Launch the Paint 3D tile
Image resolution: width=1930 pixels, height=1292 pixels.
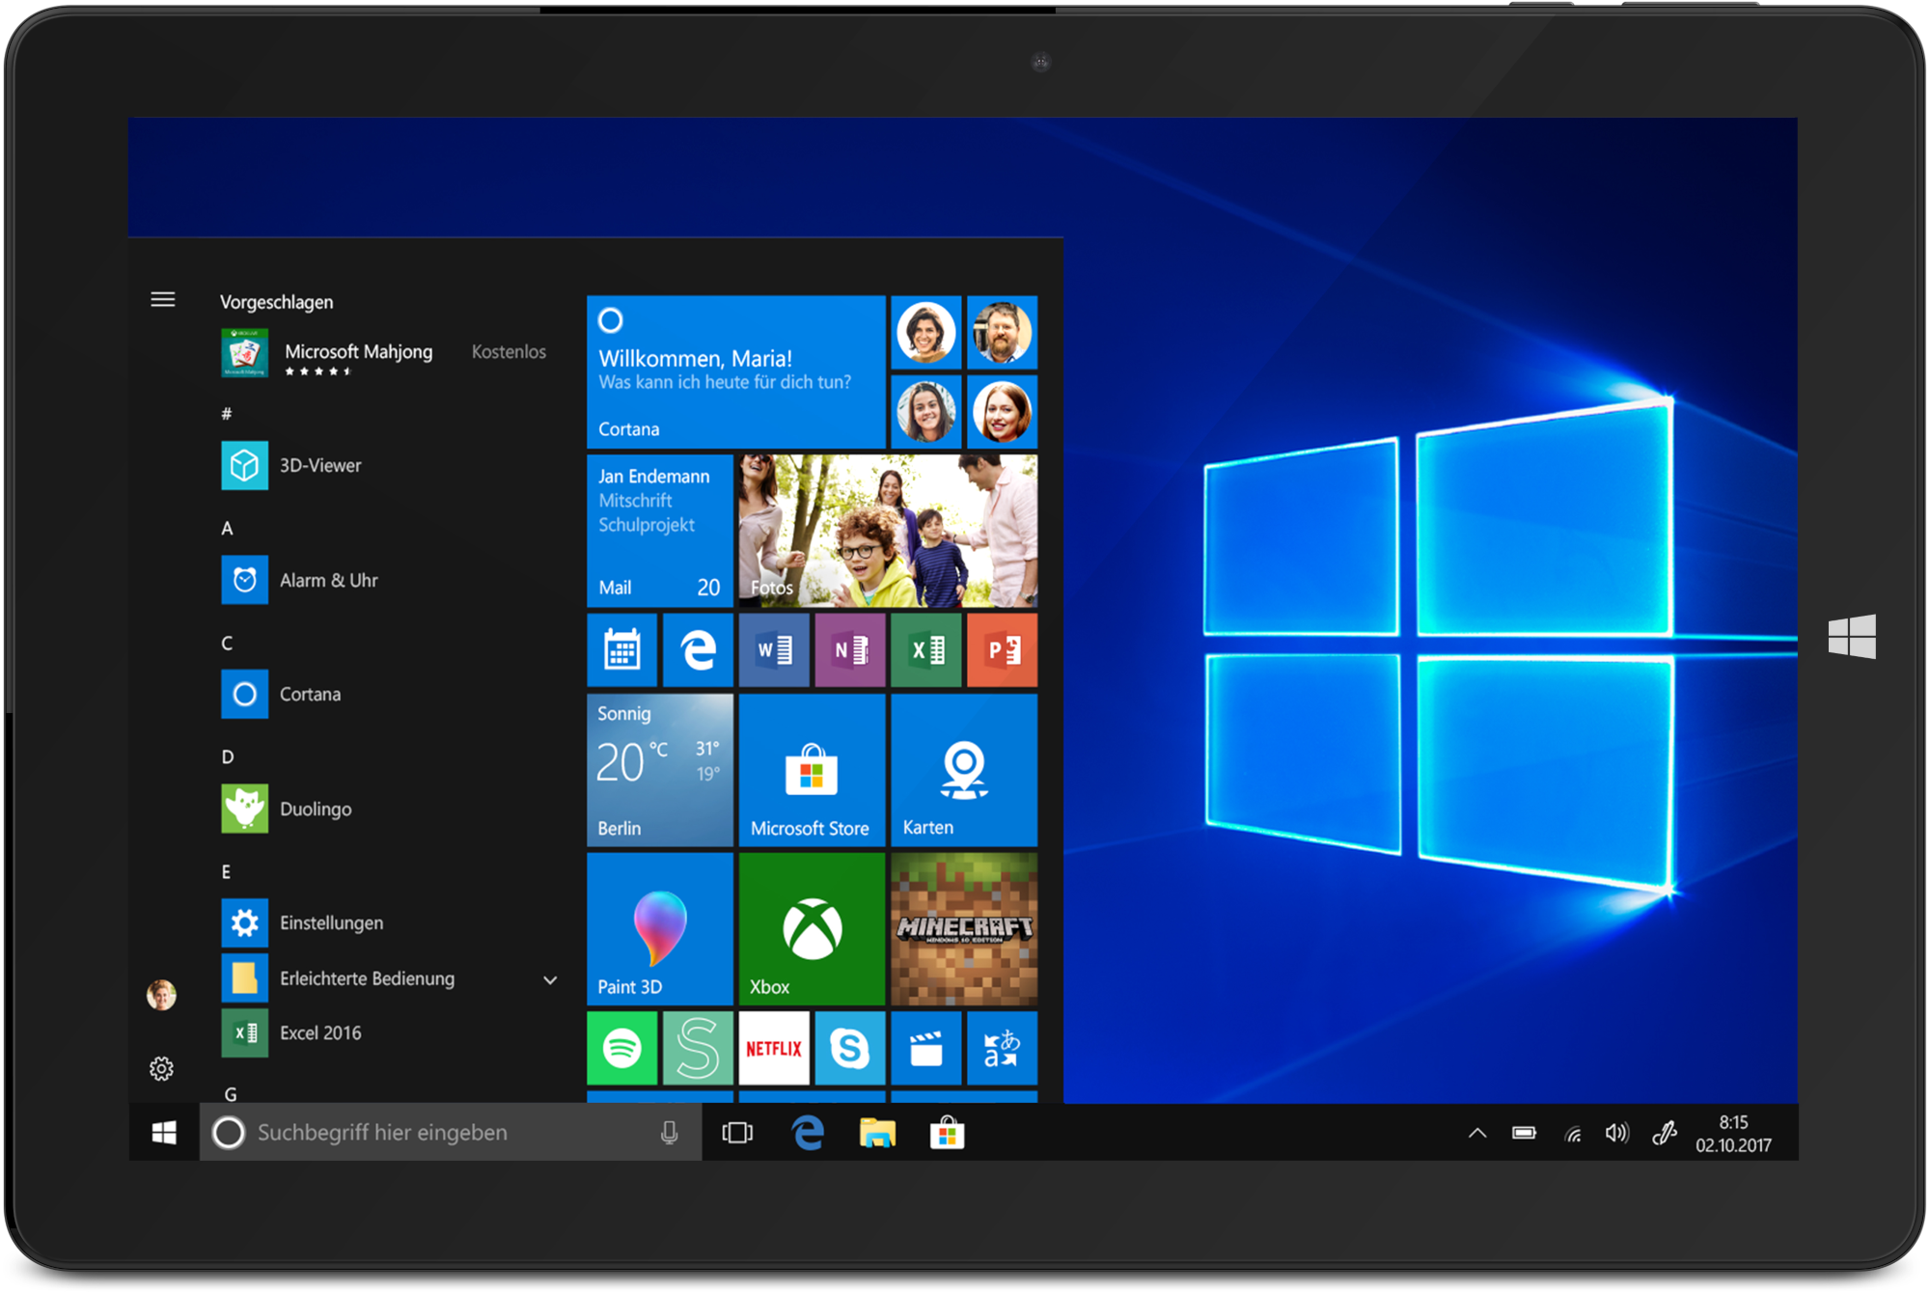(659, 928)
